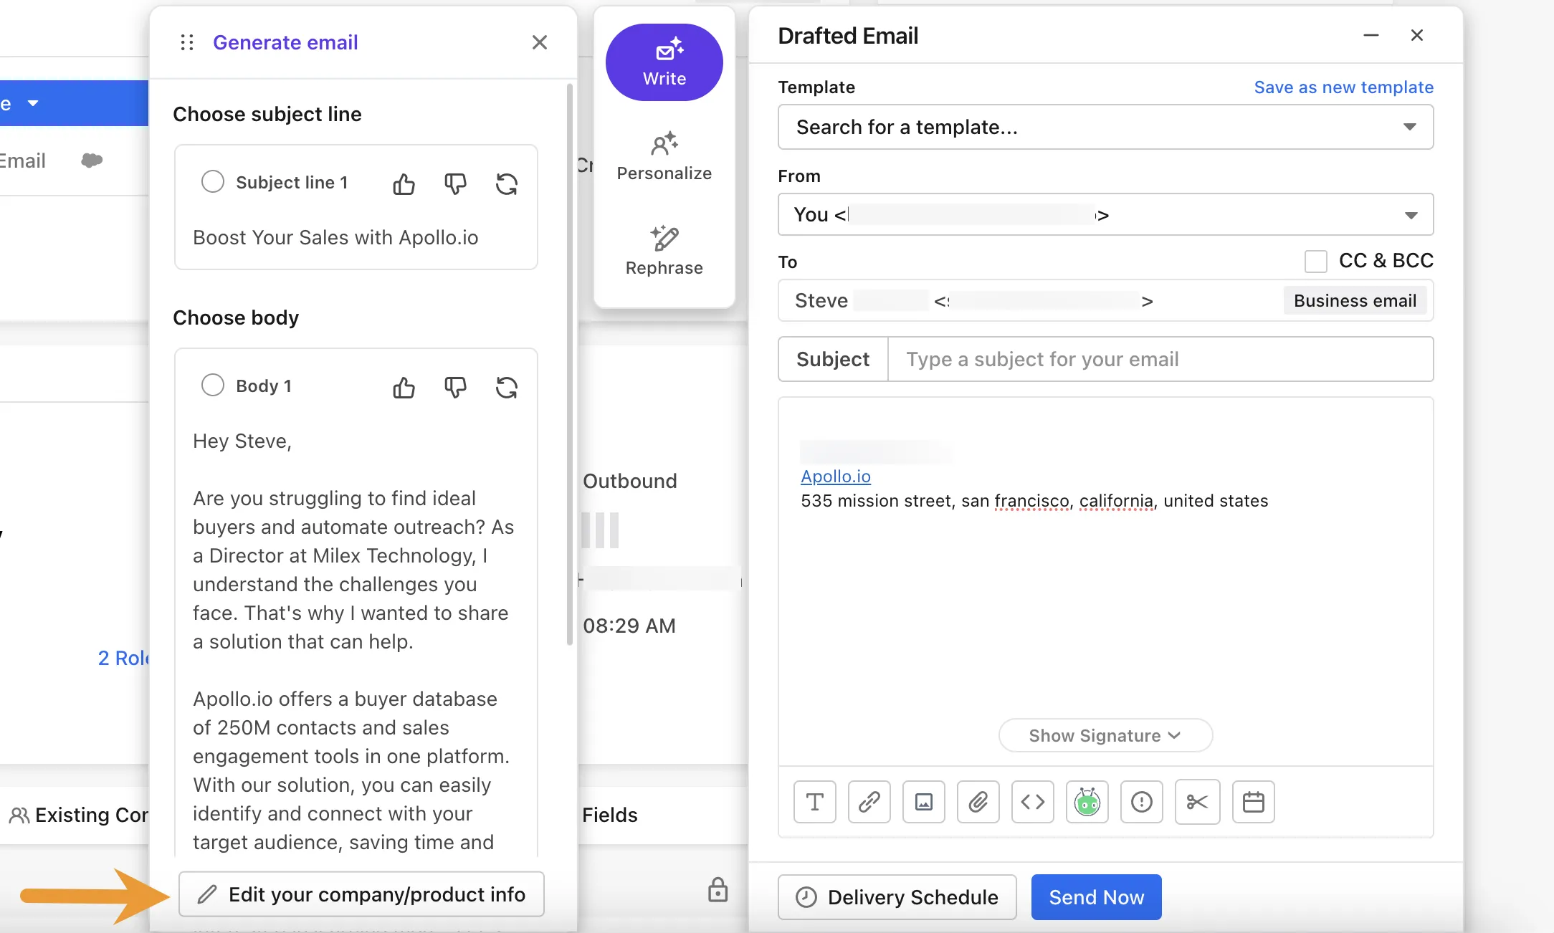
Task: Expand the Template search dropdown
Action: tap(1410, 126)
